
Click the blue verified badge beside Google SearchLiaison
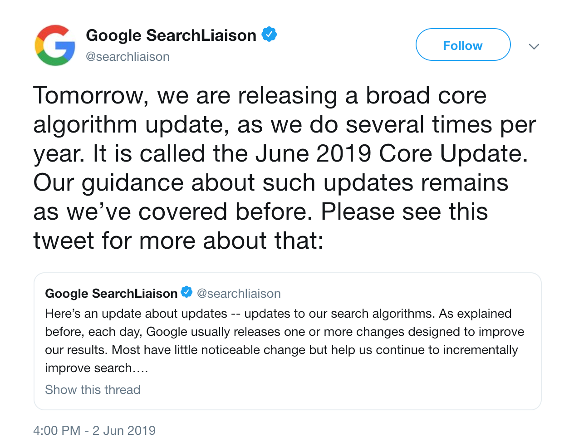pos(269,34)
